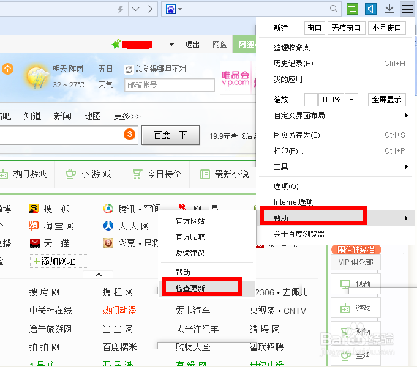Select Internet选项 menu item
Image resolution: width=417 pixels, height=367 pixels.
coord(335,202)
